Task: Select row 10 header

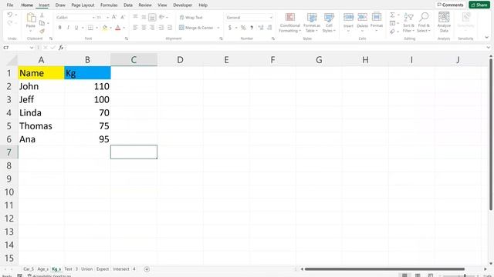Action: pyautogui.click(x=8, y=192)
